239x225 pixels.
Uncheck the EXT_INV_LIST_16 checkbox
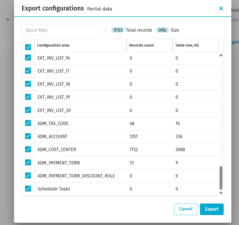(28, 58)
